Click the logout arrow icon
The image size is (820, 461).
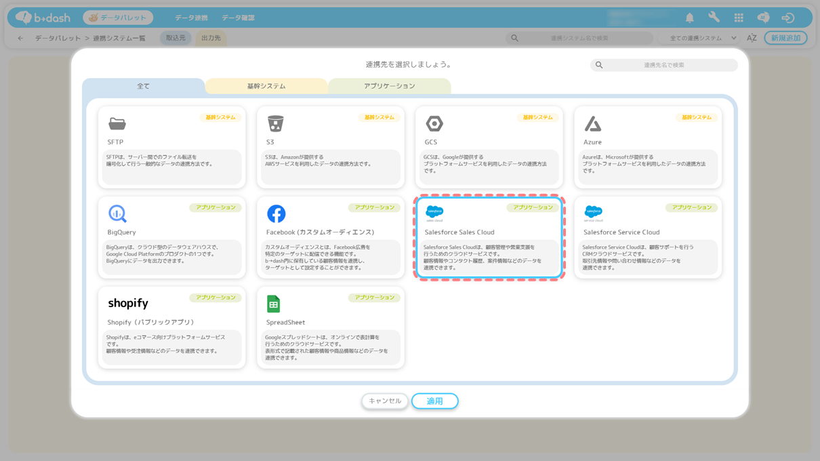point(787,18)
